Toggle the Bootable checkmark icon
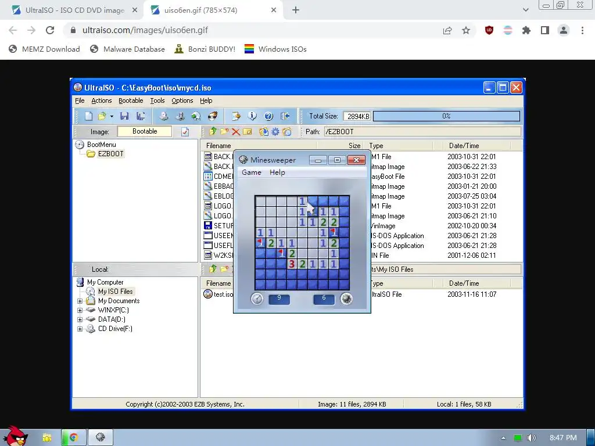This screenshot has height=446, width=595. tap(185, 132)
